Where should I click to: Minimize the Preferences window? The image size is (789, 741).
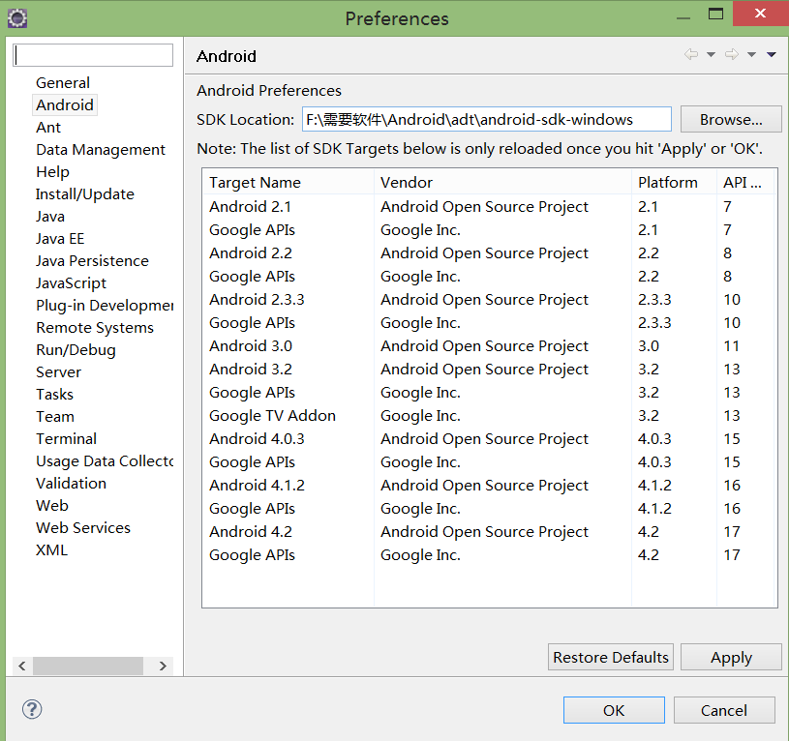683,16
